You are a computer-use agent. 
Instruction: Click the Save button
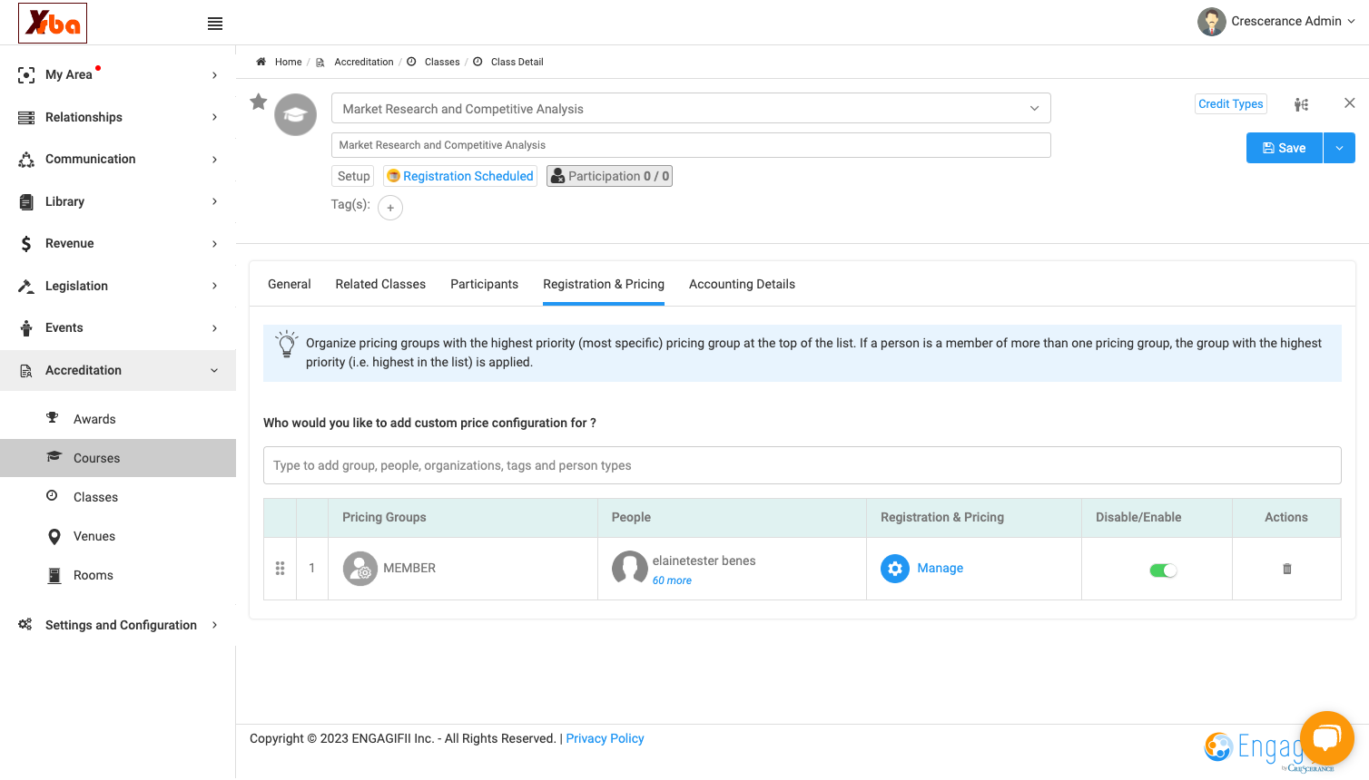[1285, 148]
